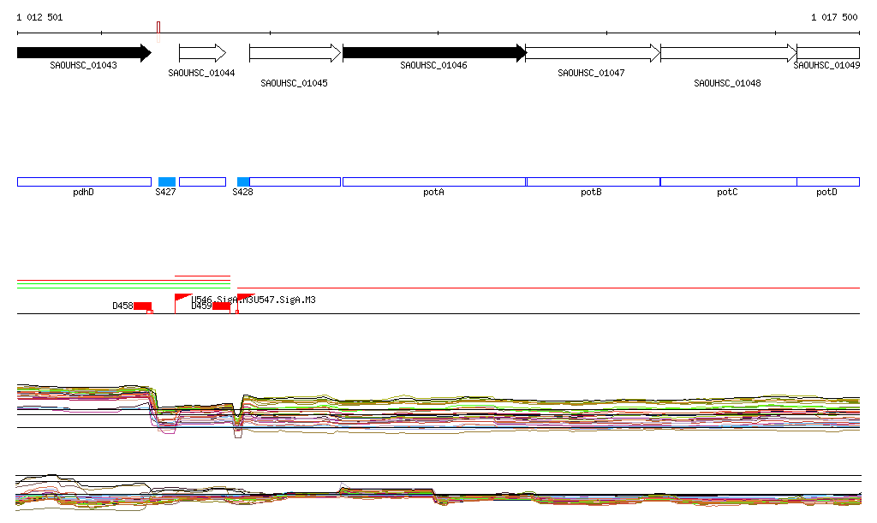The height and width of the screenshot is (523, 877).
Task: Click the SAOUHSC_01049 gene arrow
Action: (x=827, y=53)
